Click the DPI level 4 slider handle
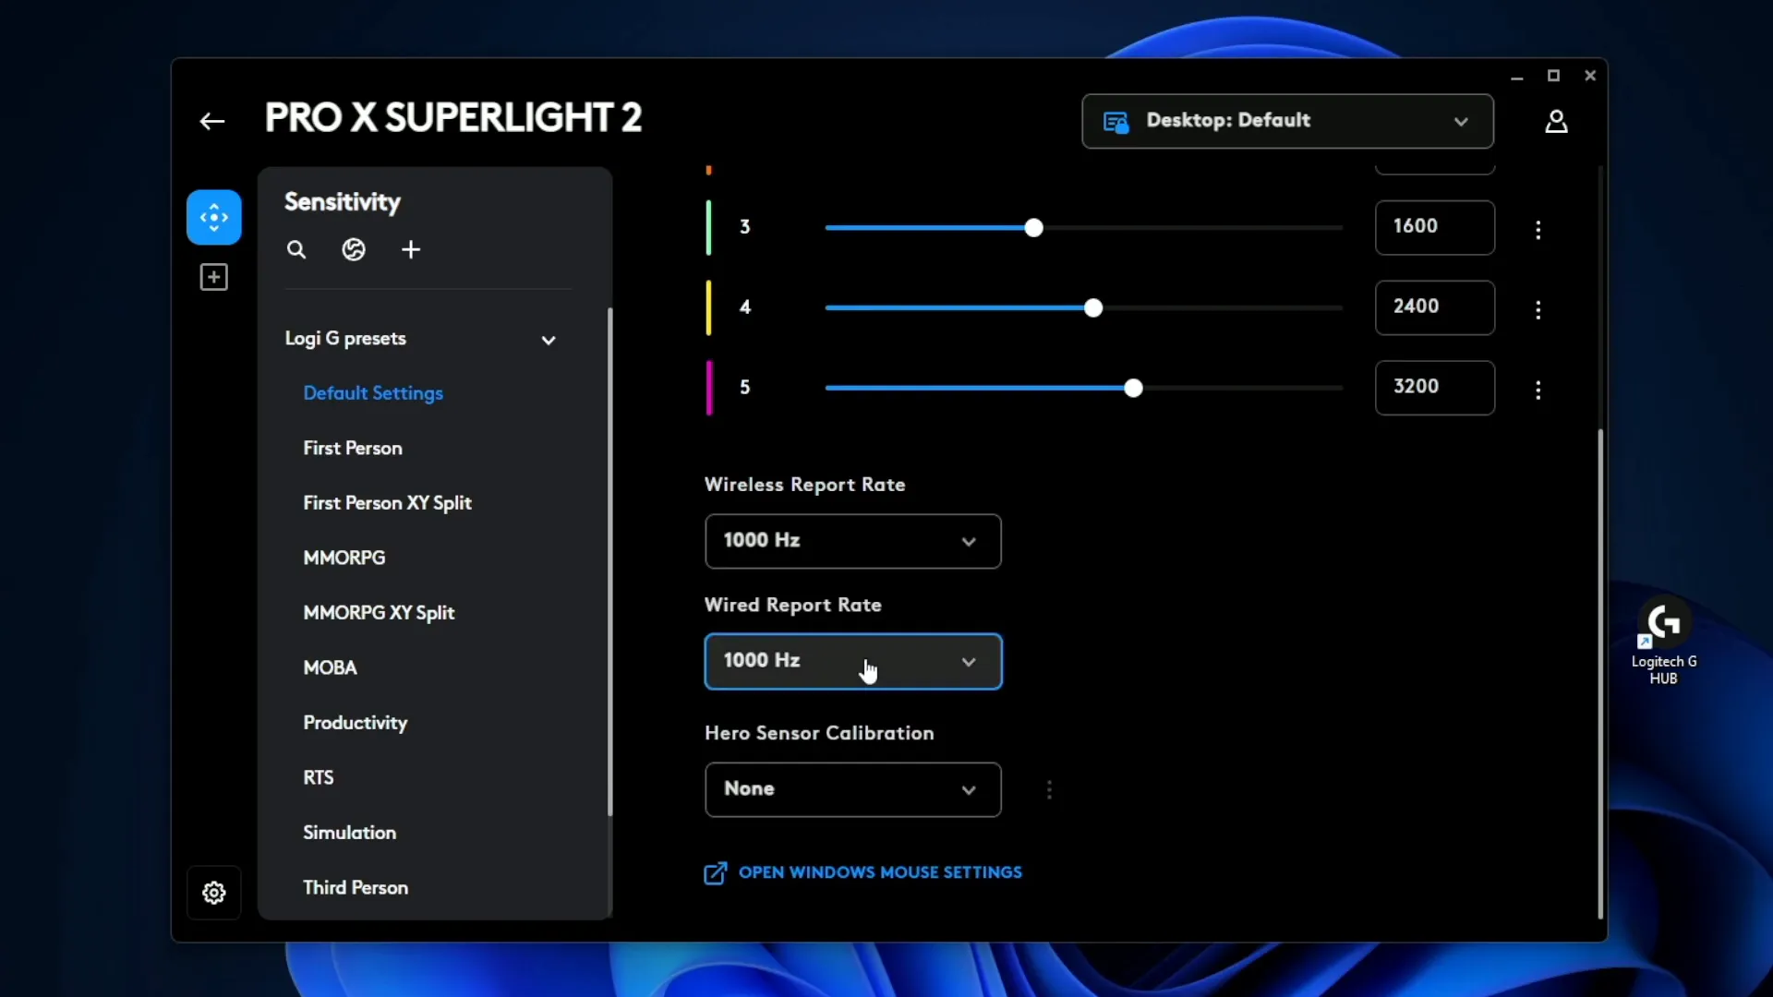 pyautogui.click(x=1093, y=308)
